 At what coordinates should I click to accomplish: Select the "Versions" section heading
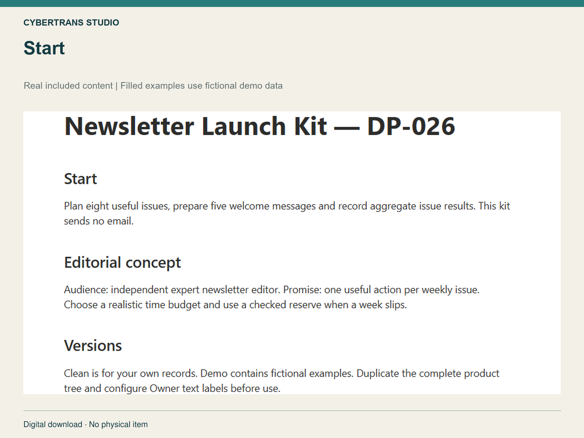pos(93,346)
